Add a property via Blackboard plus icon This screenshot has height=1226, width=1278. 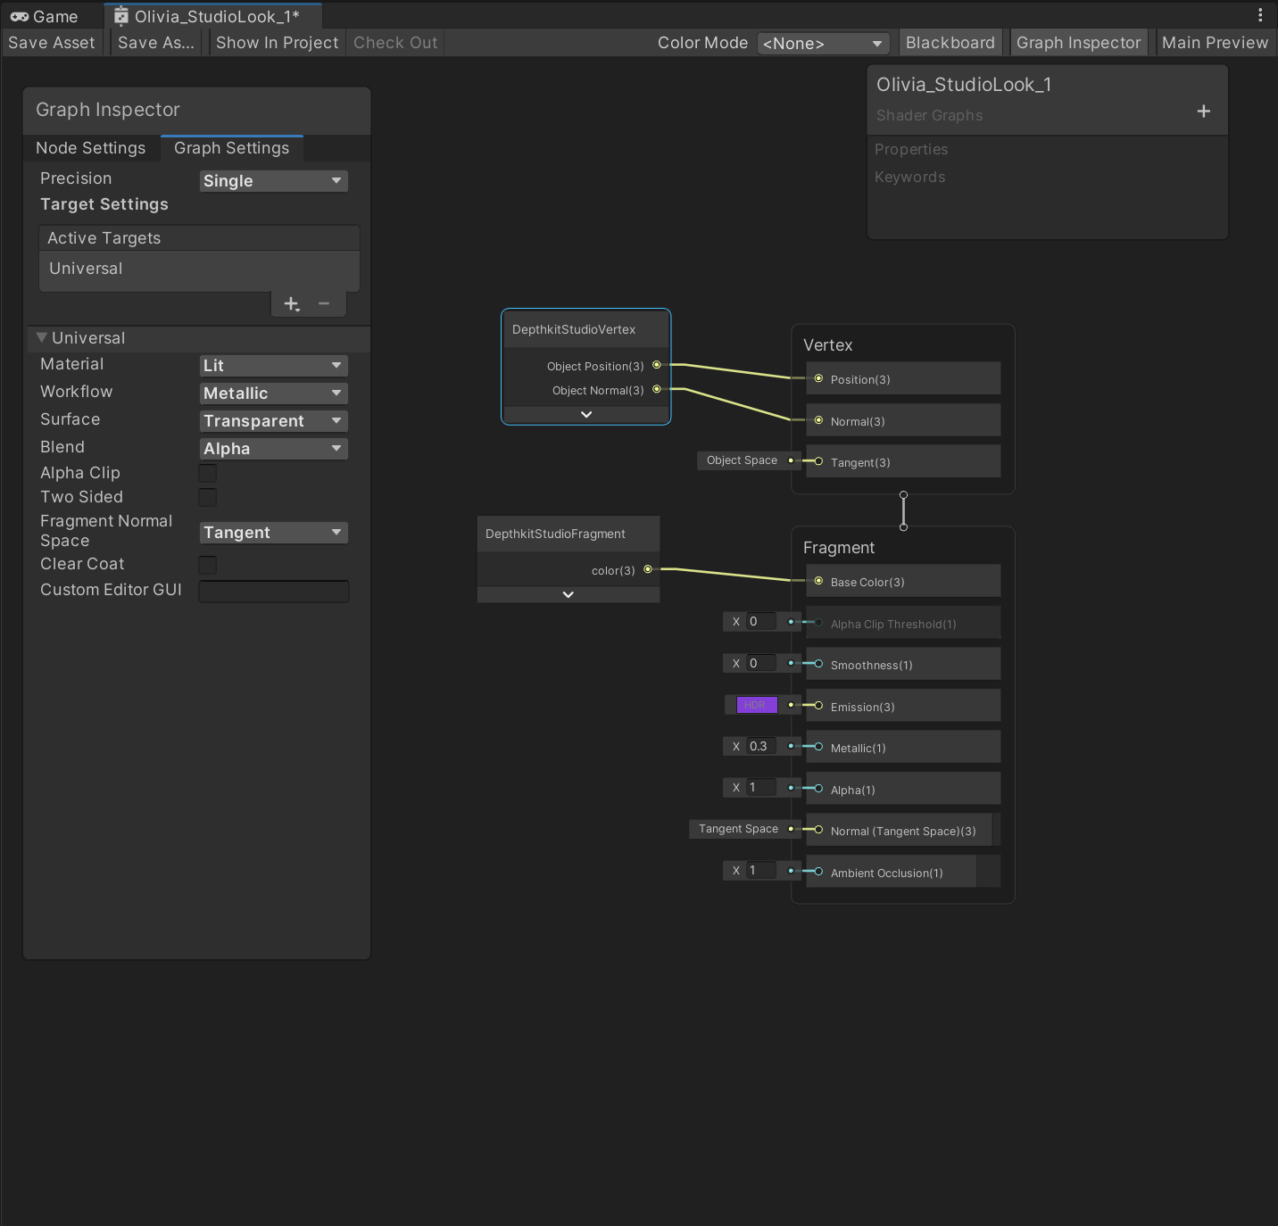[1203, 111]
